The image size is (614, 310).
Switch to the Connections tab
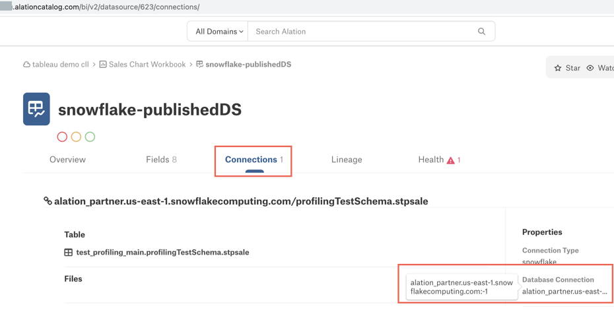pos(254,160)
